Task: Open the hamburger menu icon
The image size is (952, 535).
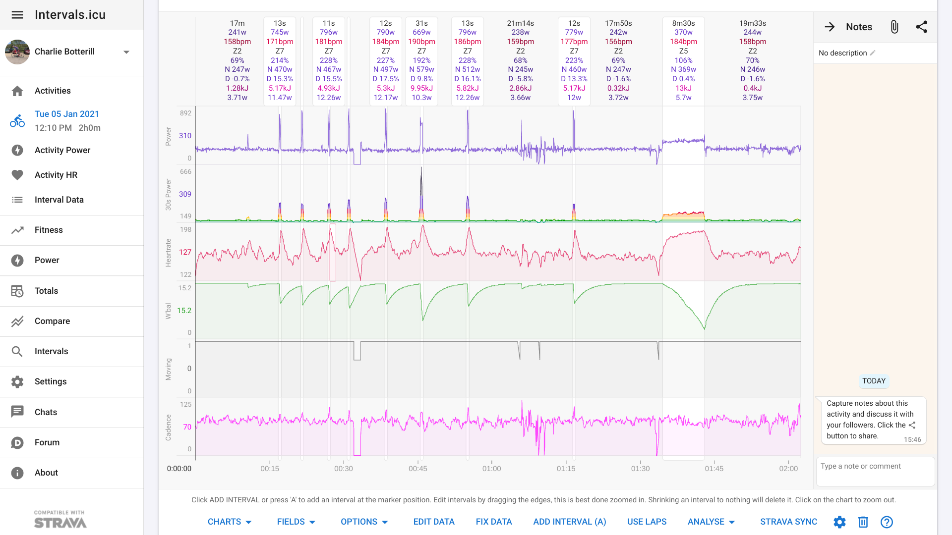Action: coord(17,15)
